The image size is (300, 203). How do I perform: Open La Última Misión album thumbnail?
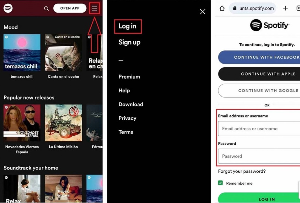click(63, 123)
